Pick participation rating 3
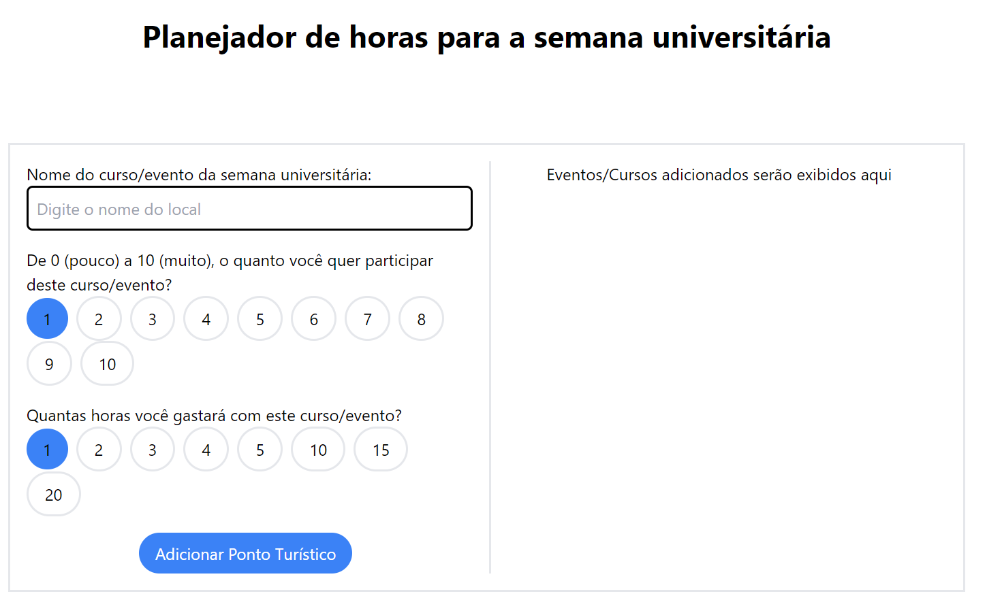The image size is (987, 615). tap(152, 318)
